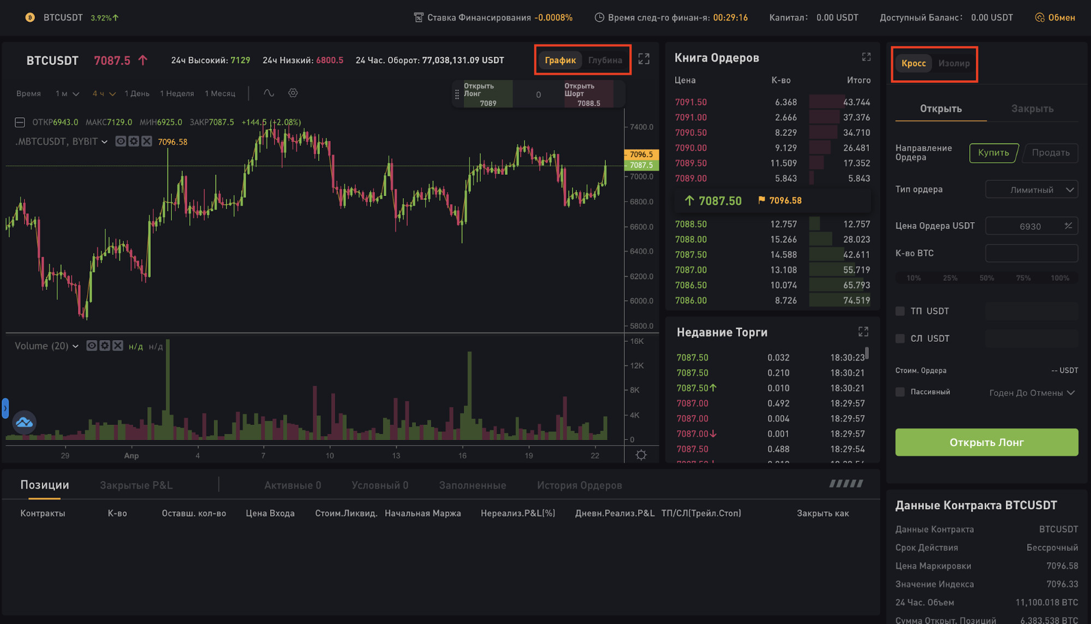
Task: Click the Обмен exchange icon
Action: point(1040,17)
